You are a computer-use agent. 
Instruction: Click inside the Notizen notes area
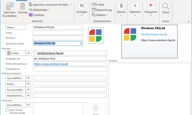[149, 89]
